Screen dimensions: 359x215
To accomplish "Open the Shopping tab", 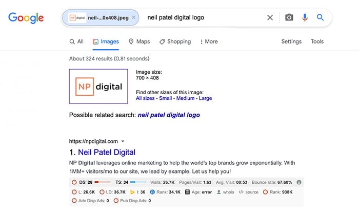I will 175,41.
